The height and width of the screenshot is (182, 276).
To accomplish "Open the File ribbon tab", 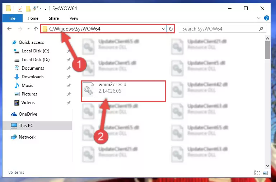I will pos(12,18).
